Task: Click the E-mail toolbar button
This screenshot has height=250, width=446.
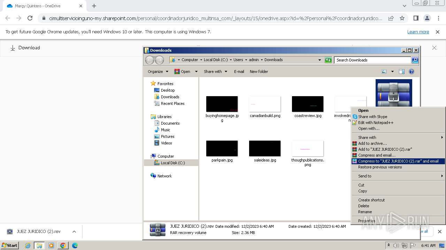Action: (x=239, y=72)
